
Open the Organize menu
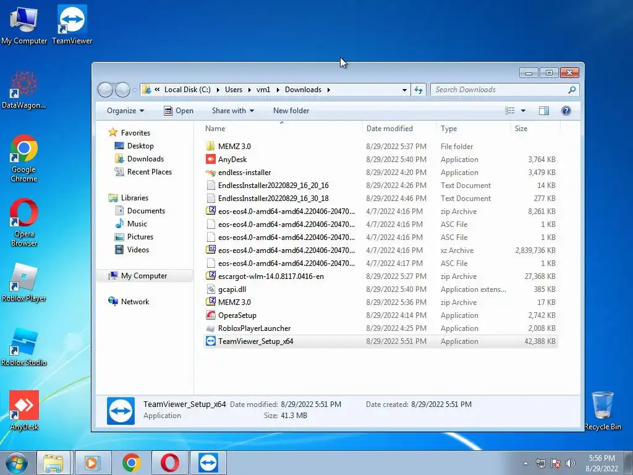125,111
